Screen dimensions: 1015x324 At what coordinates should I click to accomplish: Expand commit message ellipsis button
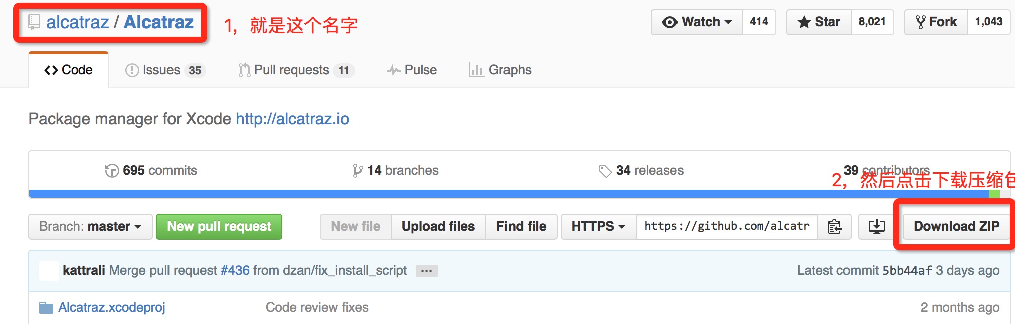[426, 271]
